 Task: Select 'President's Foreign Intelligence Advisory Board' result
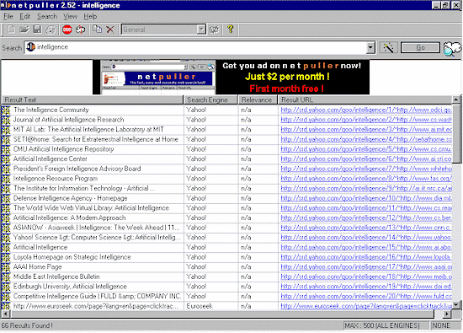pos(77,169)
